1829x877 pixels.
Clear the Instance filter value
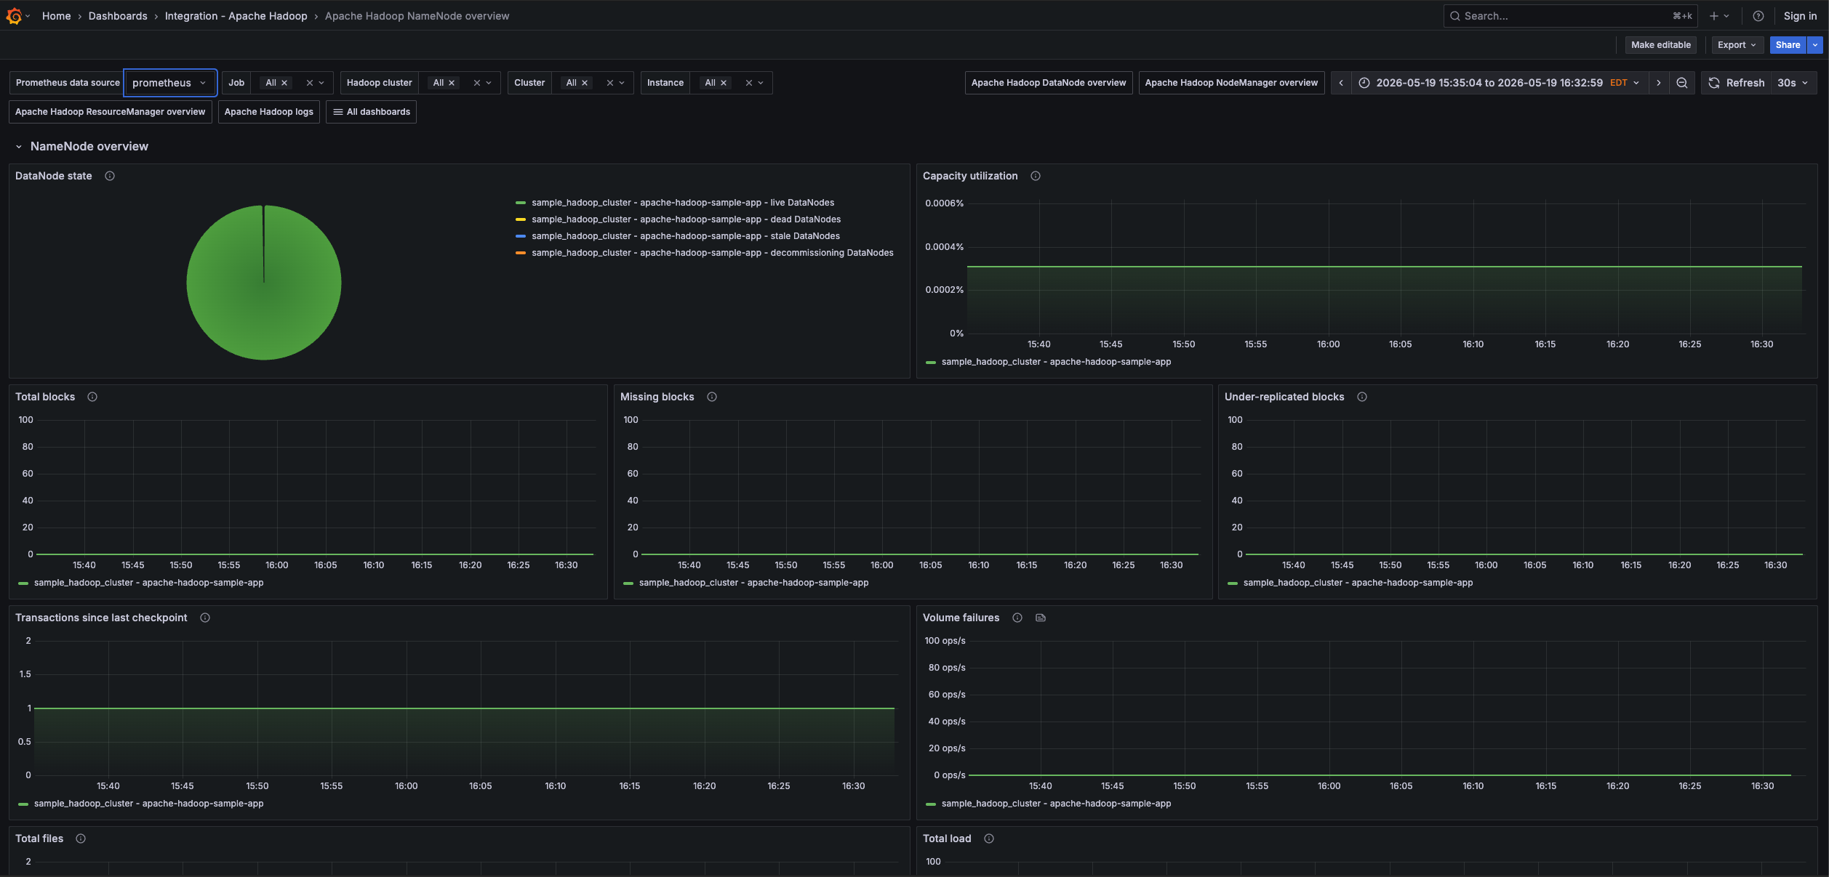(748, 83)
